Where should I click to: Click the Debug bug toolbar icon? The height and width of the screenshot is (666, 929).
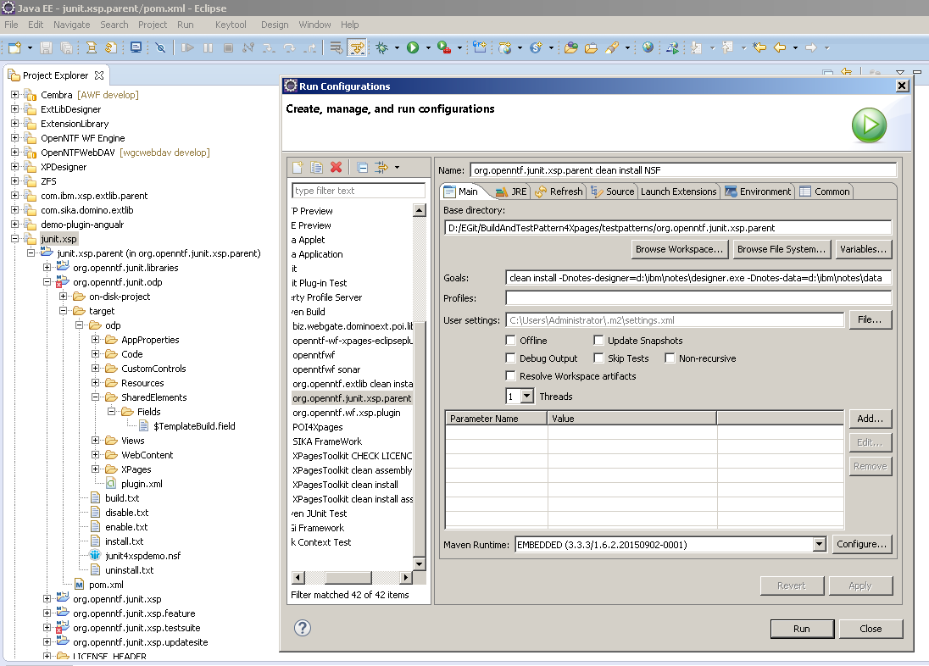pyautogui.click(x=381, y=47)
